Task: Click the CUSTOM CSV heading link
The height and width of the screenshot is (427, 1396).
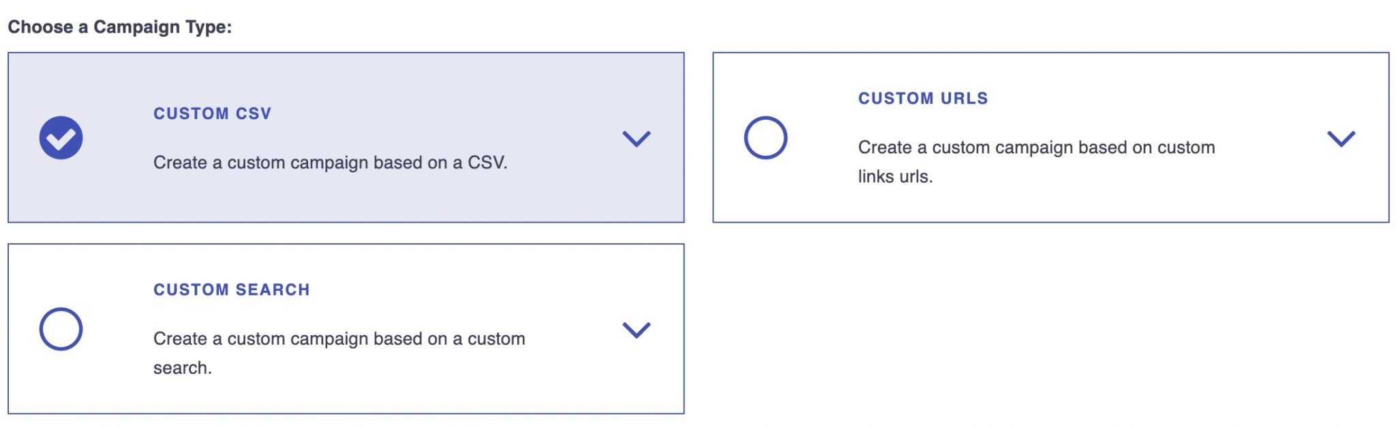Action: coord(212,113)
